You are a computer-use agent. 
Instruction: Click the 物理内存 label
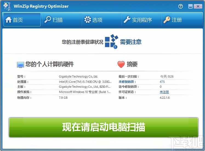click(24, 98)
